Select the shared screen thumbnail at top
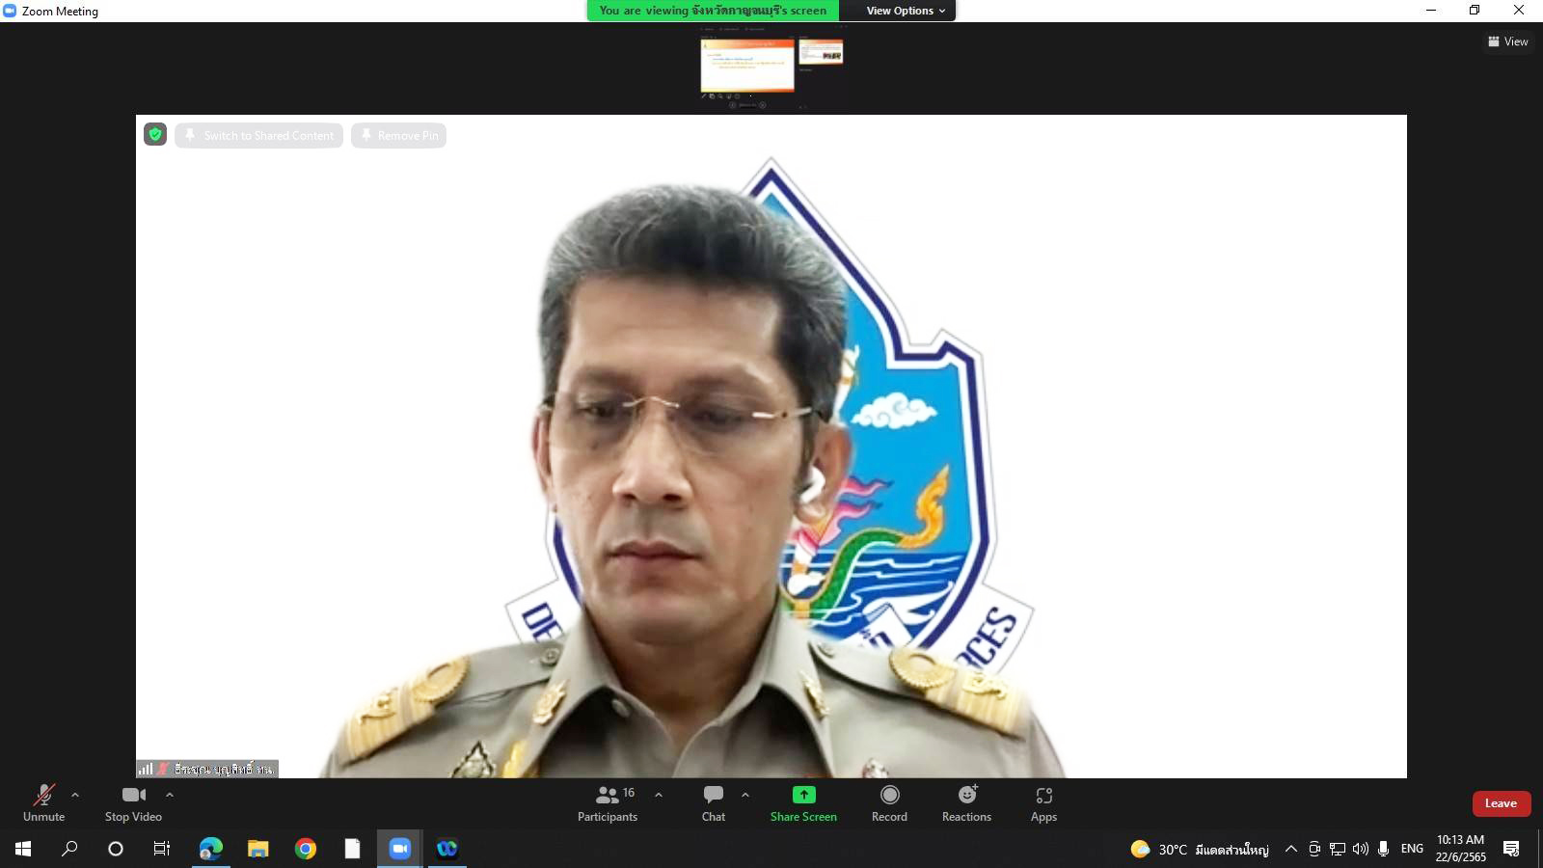 coord(747,65)
